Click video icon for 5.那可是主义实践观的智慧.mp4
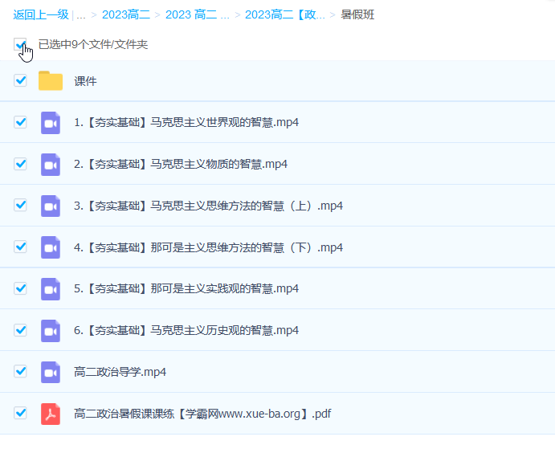This screenshot has width=555, height=453. [x=51, y=289]
